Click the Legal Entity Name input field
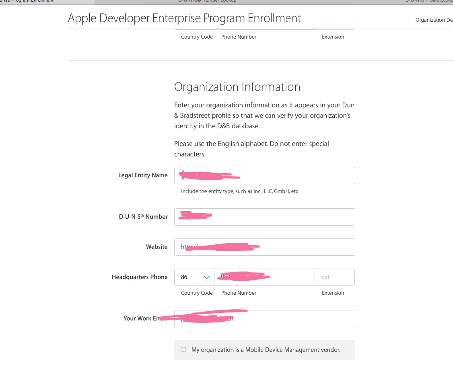This screenshot has height=382, width=453. click(264, 176)
